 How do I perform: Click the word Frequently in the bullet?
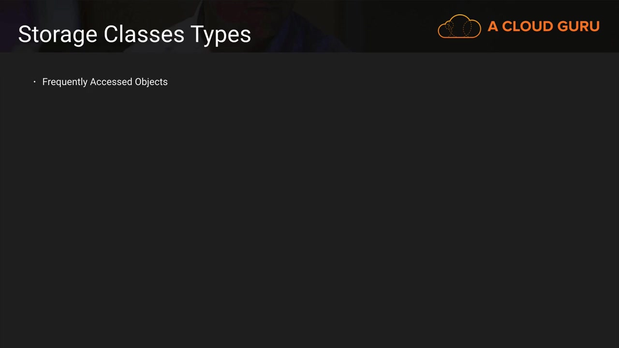pos(65,82)
